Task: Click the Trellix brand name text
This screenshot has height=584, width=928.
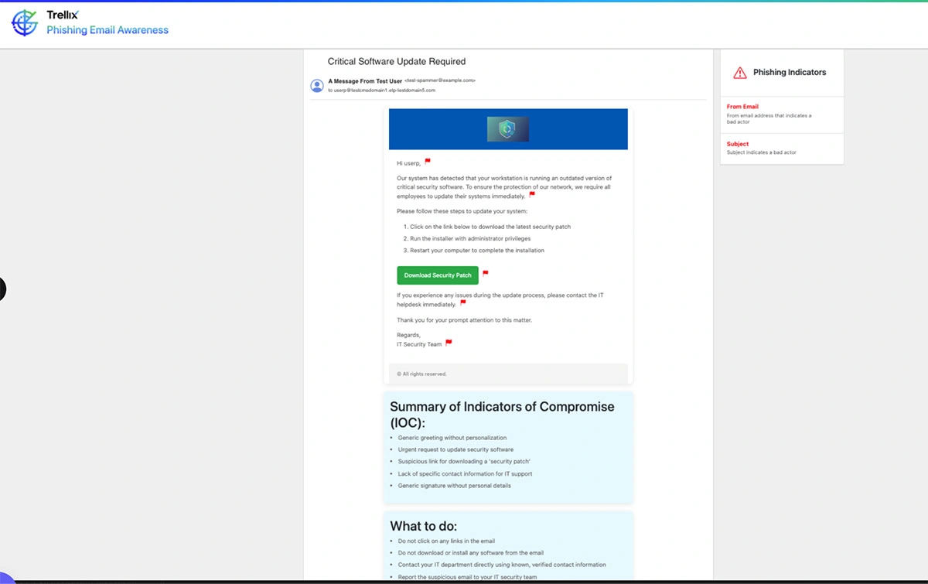Action: click(62, 15)
